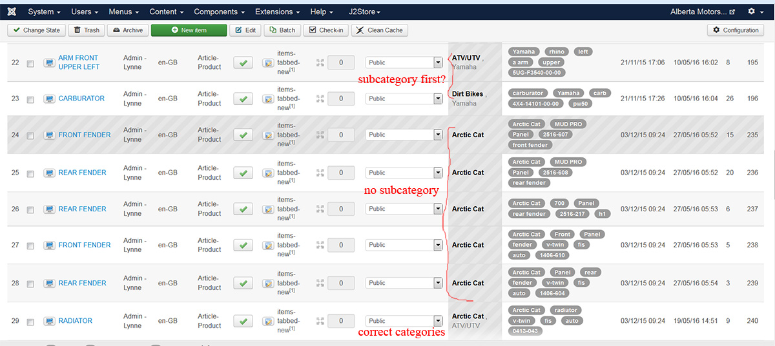The width and height of the screenshot is (775, 346).
Task: Click the Check-in button
Action: [x=326, y=30]
